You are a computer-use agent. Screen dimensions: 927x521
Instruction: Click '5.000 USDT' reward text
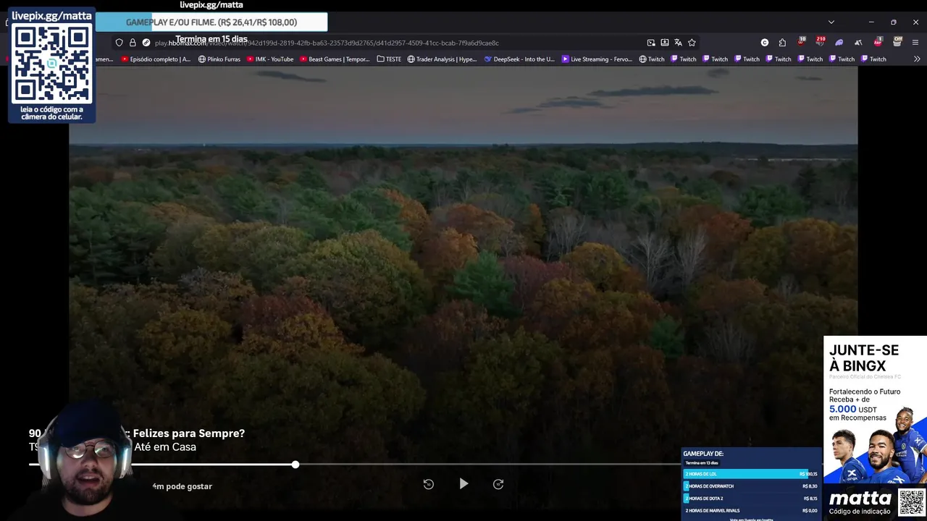(853, 409)
